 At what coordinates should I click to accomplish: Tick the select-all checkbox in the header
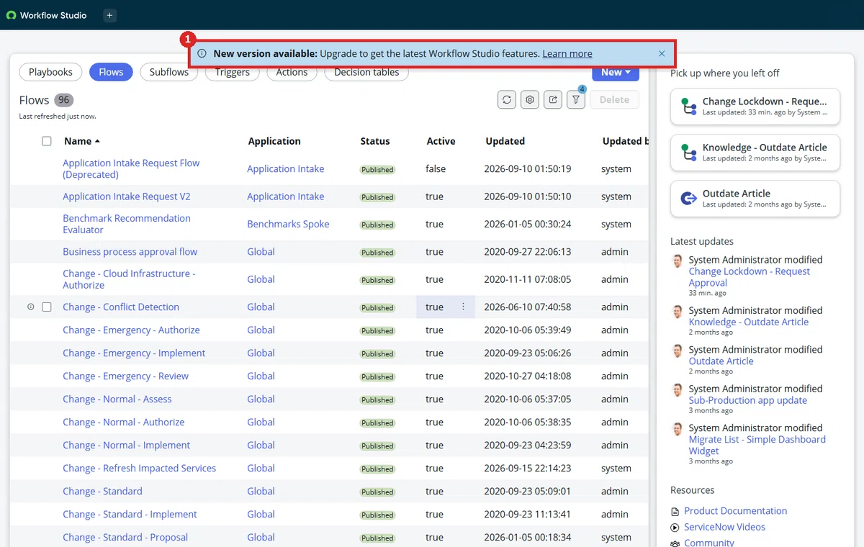coord(47,141)
